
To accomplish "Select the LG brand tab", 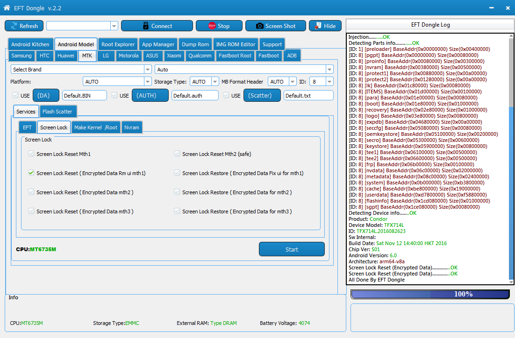I will pos(106,56).
